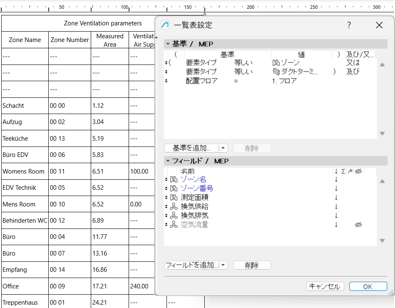Toggle sort arrow on 測定面積 row
This screenshot has width=395, height=308.
coord(336,197)
